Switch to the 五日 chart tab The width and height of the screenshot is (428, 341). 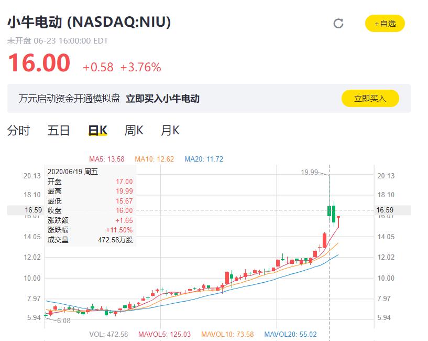[x=59, y=130]
